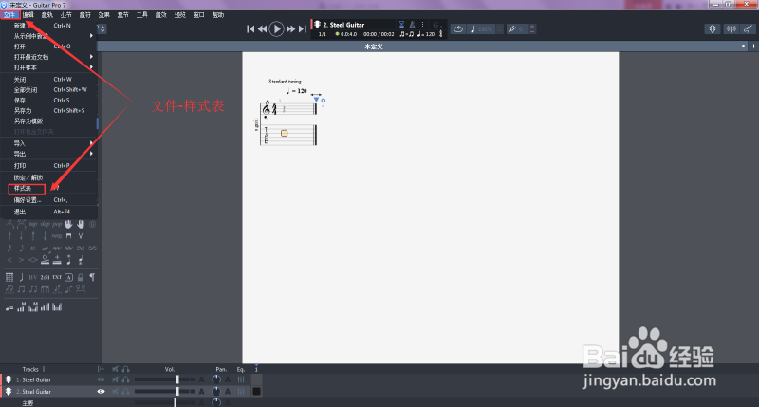Open the guitar instrument view icon

[x=748, y=29]
